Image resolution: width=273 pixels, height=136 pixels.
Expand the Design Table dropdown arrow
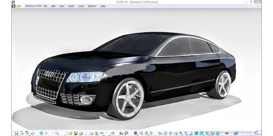[x=138, y=135]
